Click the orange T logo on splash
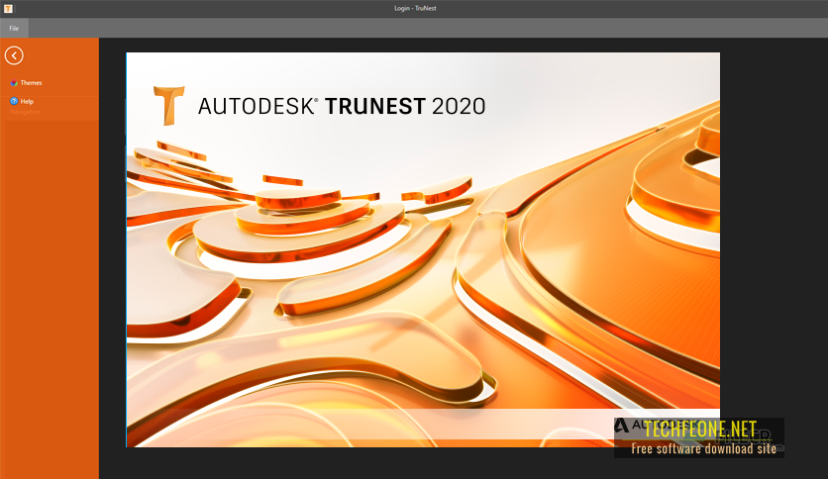 click(x=169, y=106)
